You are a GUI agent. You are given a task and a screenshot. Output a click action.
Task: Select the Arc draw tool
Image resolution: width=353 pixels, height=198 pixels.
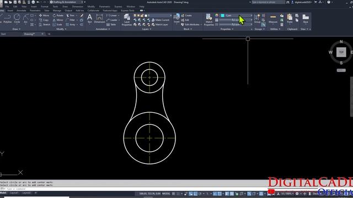point(26,19)
